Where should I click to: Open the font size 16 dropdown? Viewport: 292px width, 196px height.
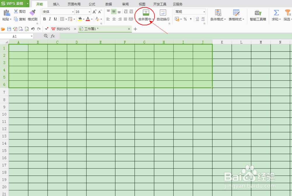click(x=89, y=12)
